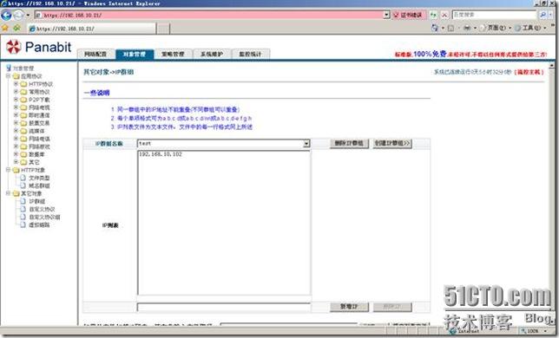Click the Panabit logo
This screenshot has width=559, height=338.
[38, 47]
